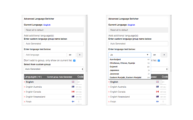Focus 'en' code field in left panel
Image resolution: width=193 pixels, height=120 pixels.
[x=71, y=55]
